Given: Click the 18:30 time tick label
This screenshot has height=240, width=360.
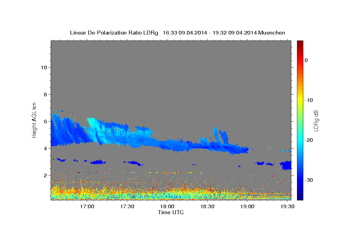Looking at the screenshot, I should click(x=207, y=207).
